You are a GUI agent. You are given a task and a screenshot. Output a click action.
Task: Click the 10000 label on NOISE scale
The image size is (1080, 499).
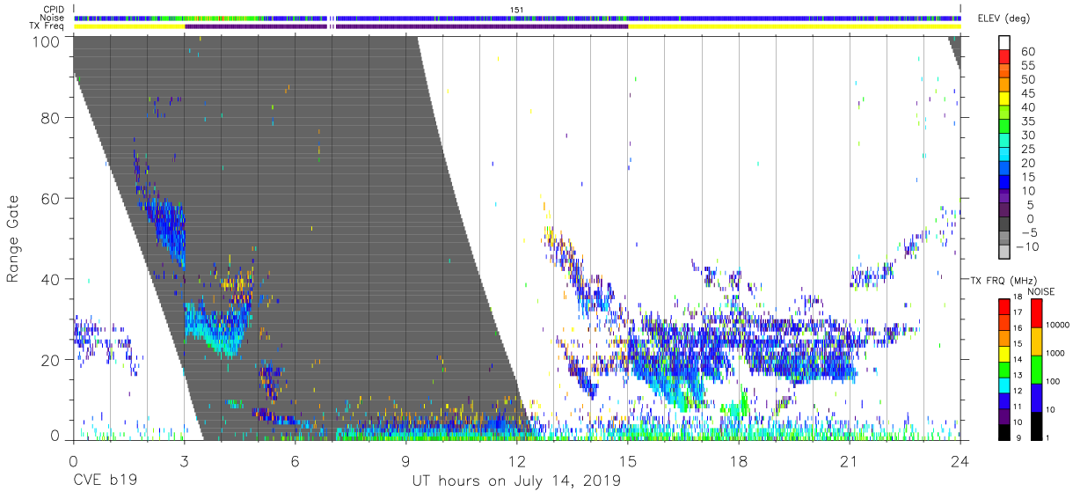tap(1059, 325)
